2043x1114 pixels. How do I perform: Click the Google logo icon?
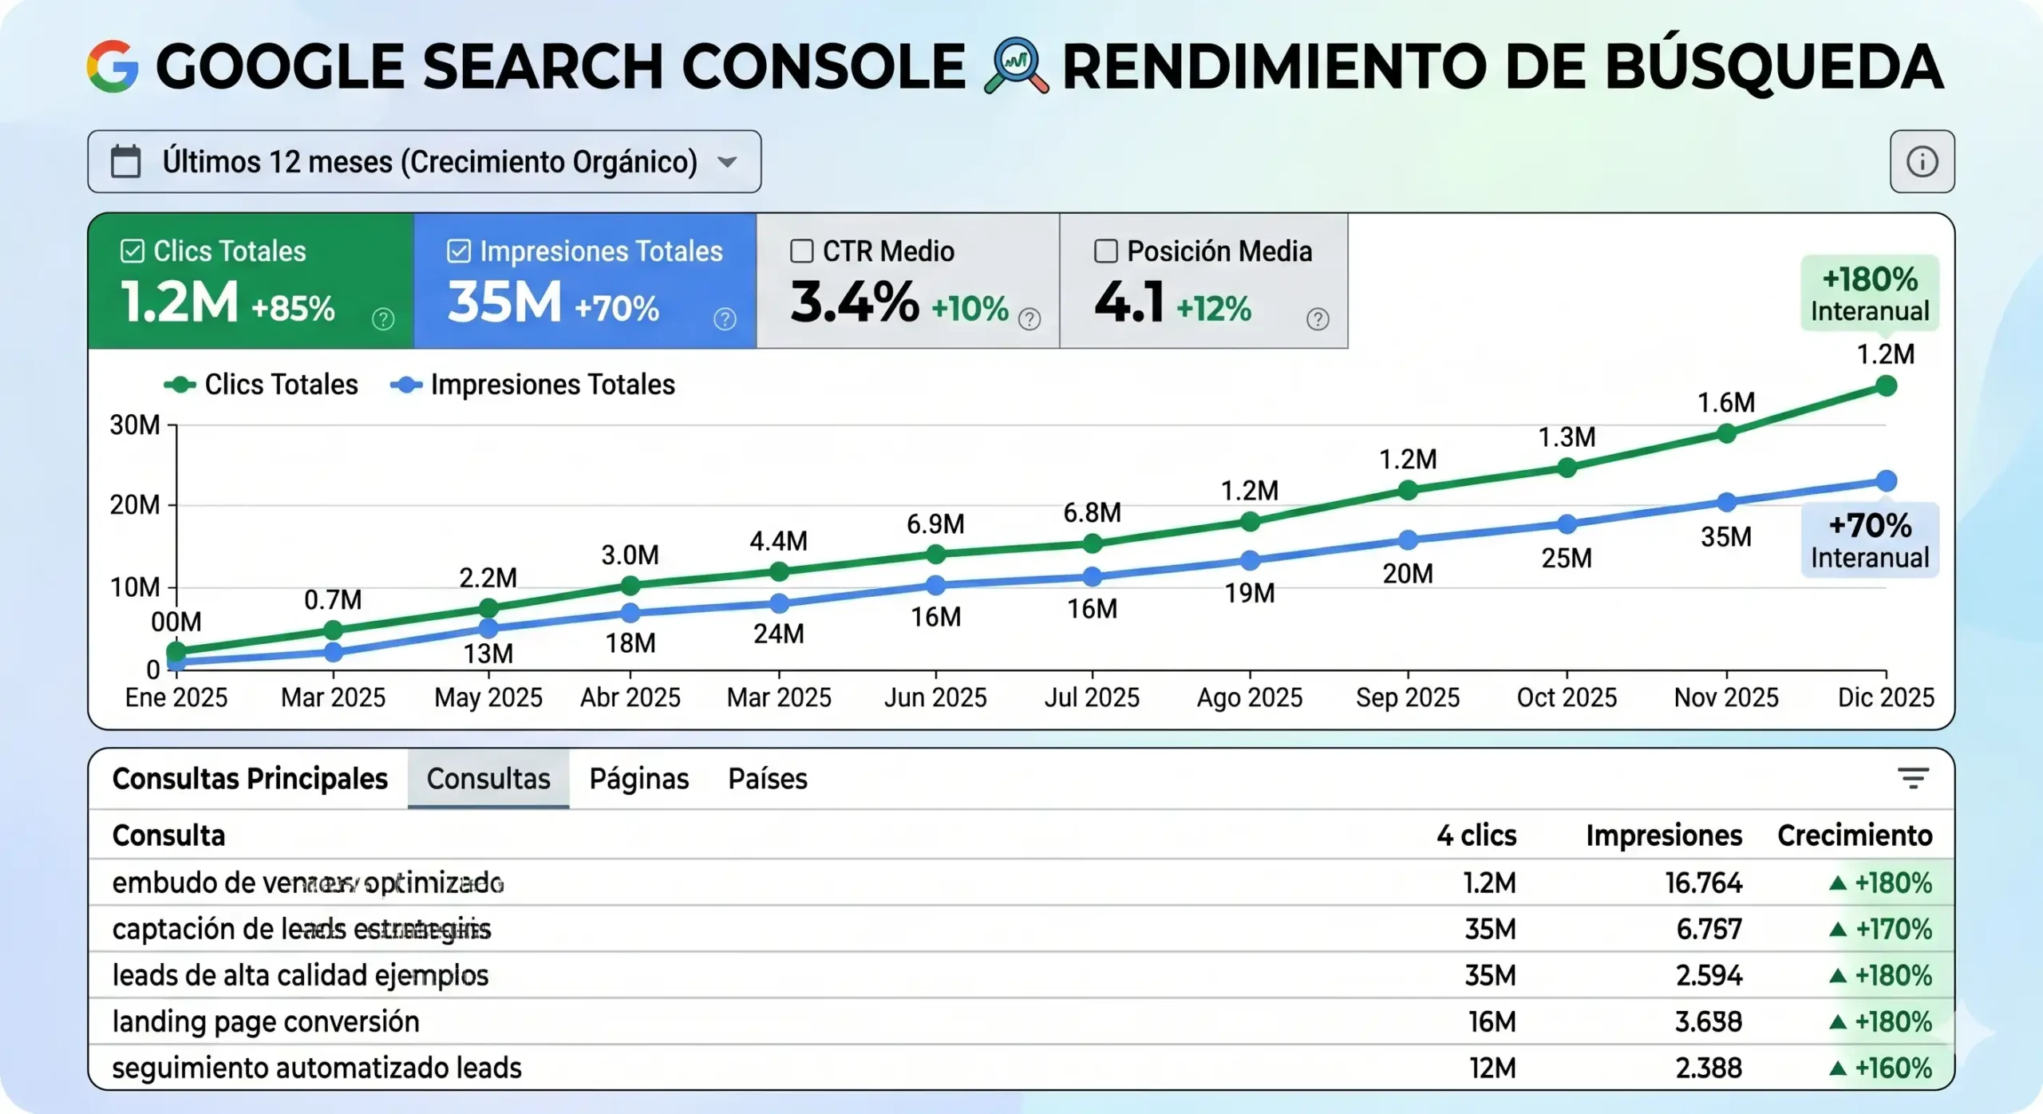click(x=113, y=66)
